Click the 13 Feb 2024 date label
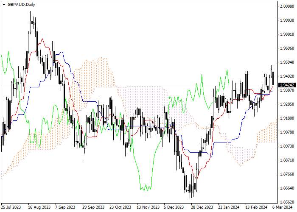 (x=256, y=207)
